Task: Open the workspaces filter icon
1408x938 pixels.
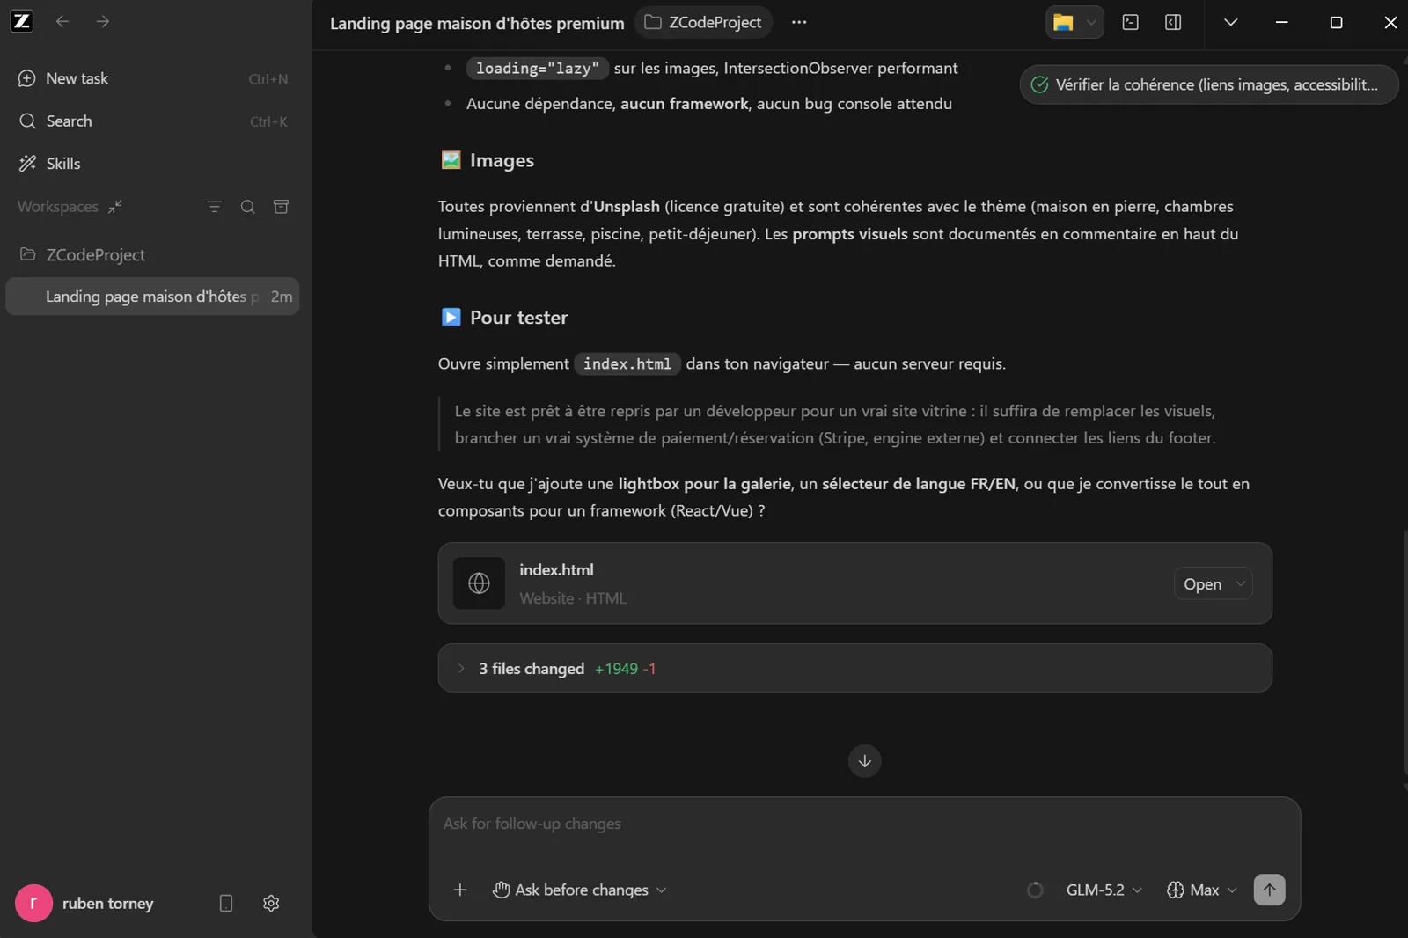Action: click(x=214, y=207)
